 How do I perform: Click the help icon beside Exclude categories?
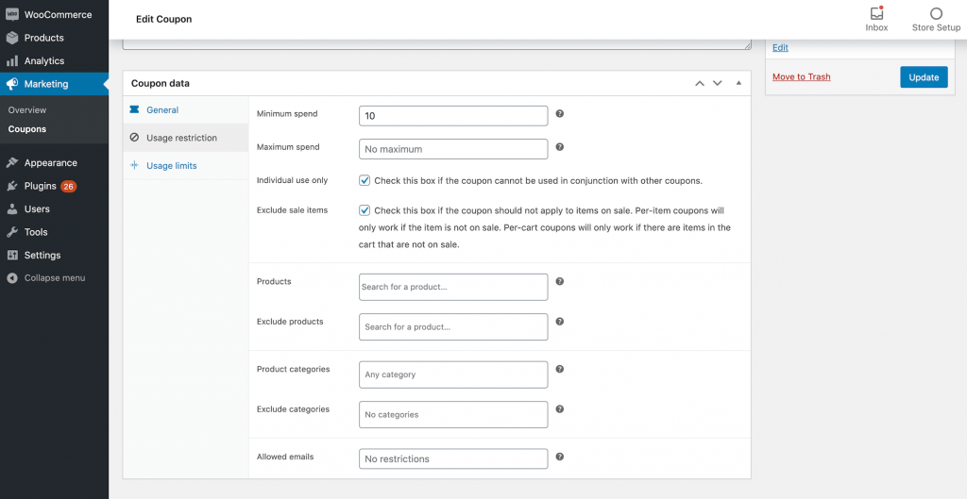pyautogui.click(x=559, y=409)
